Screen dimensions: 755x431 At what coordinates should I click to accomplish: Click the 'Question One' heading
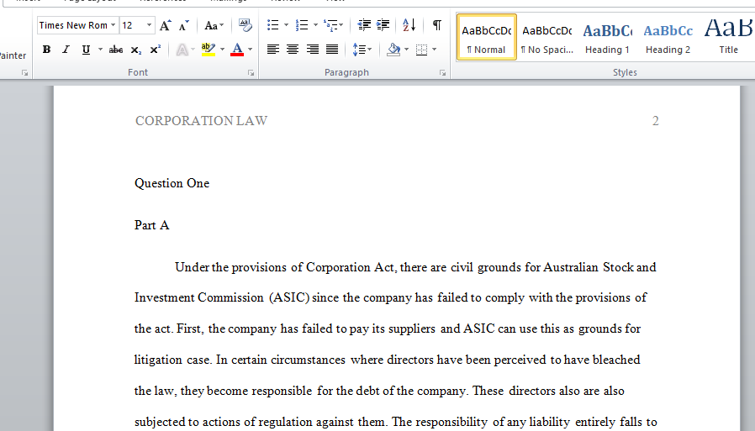172,183
